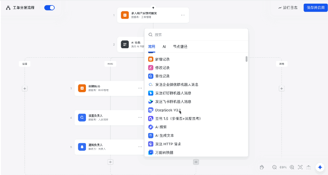328x175 pixels.
Task: Select 新增记录 node icon
Action: (x=151, y=59)
